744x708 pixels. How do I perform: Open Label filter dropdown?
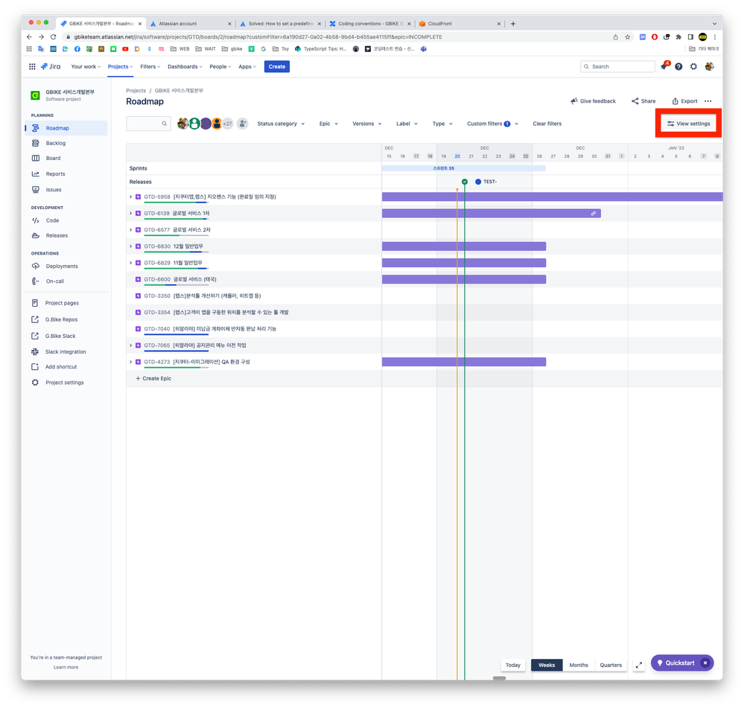pos(407,124)
